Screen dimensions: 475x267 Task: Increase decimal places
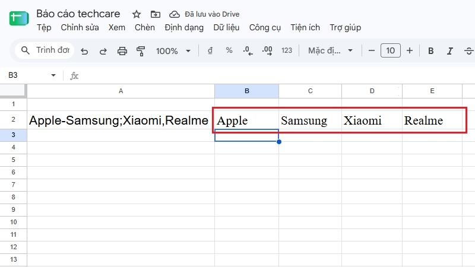click(267, 50)
